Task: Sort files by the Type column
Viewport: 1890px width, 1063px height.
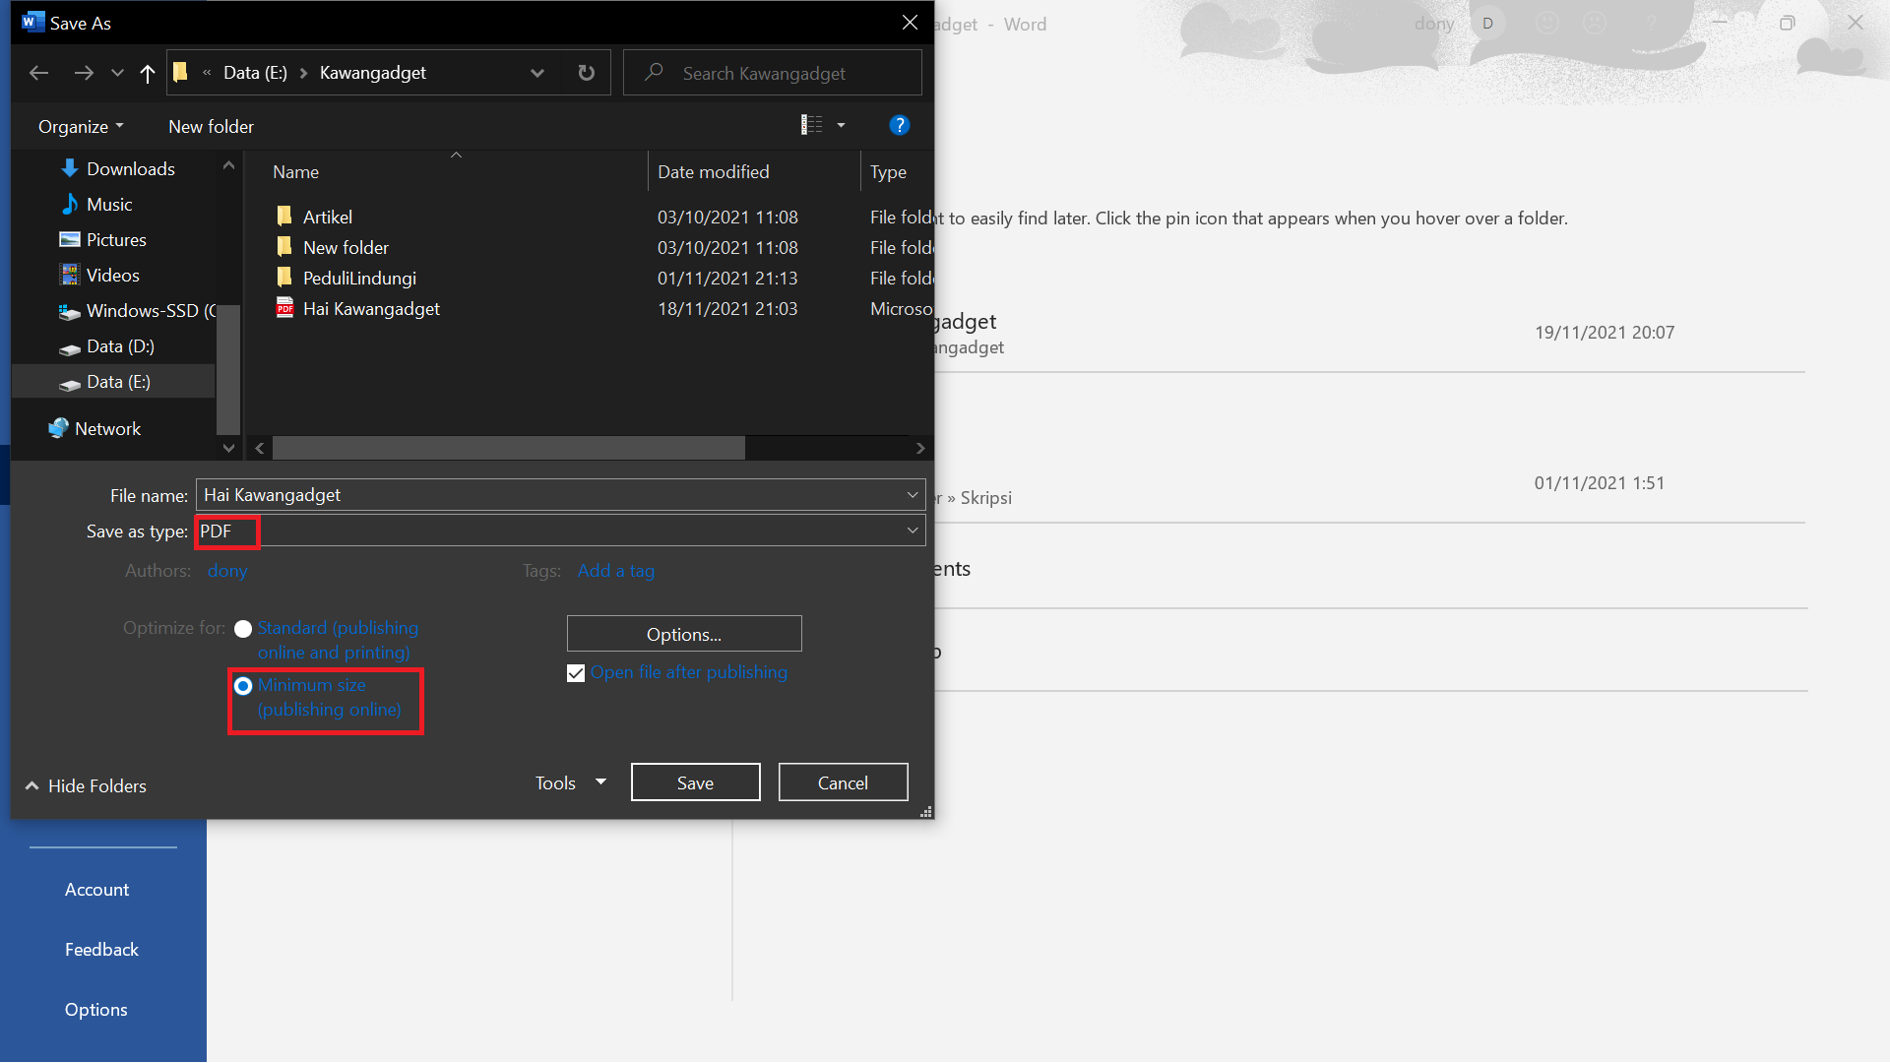Action: coord(888,172)
